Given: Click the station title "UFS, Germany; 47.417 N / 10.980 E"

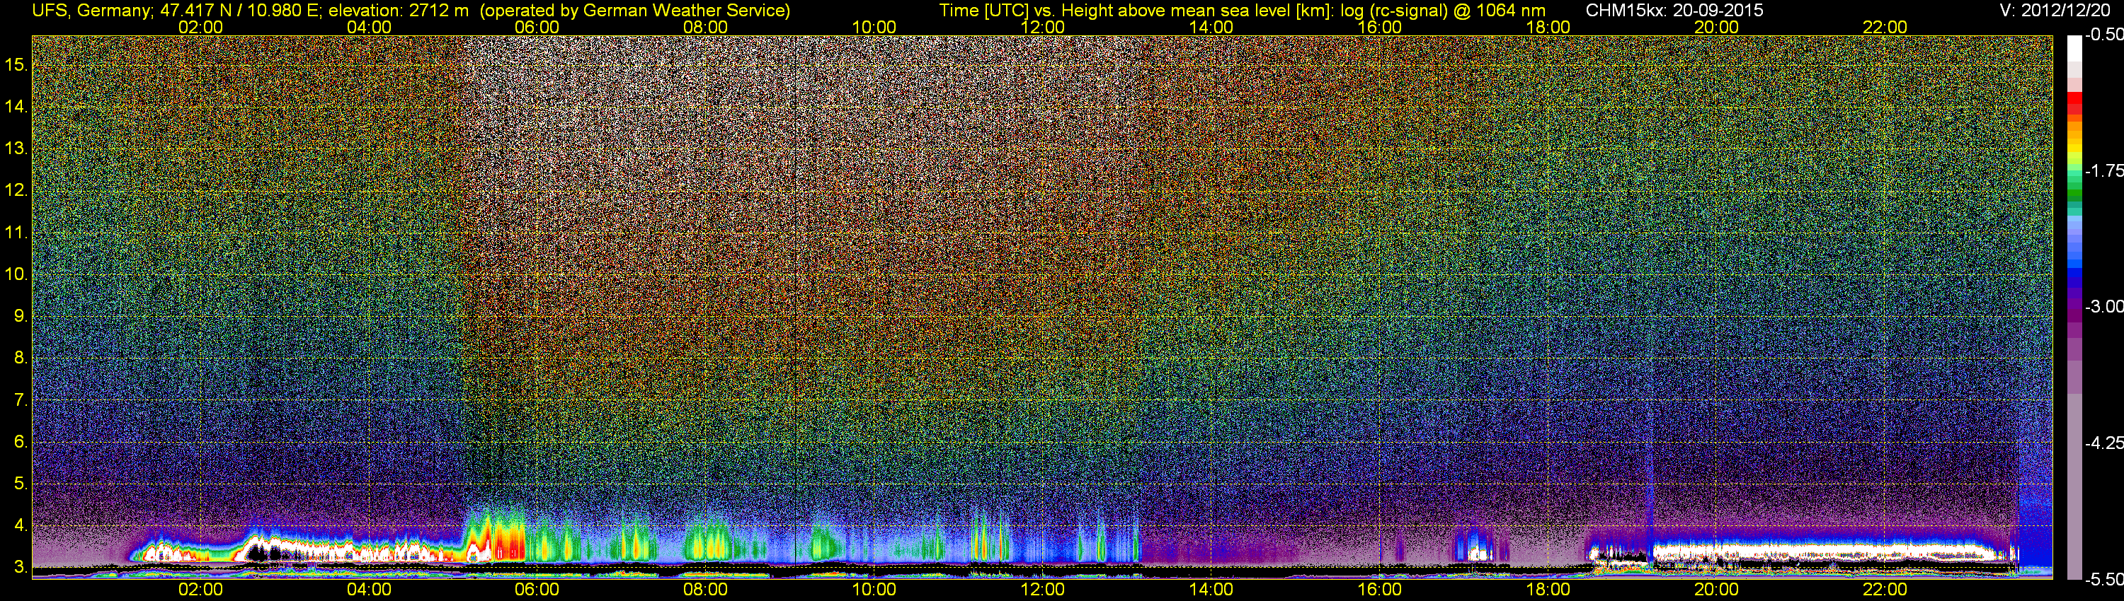Looking at the screenshot, I should pyautogui.click(x=176, y=11).
